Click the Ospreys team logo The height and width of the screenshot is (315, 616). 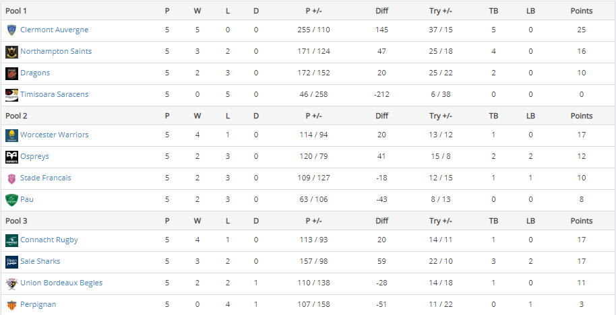point(11,157)
